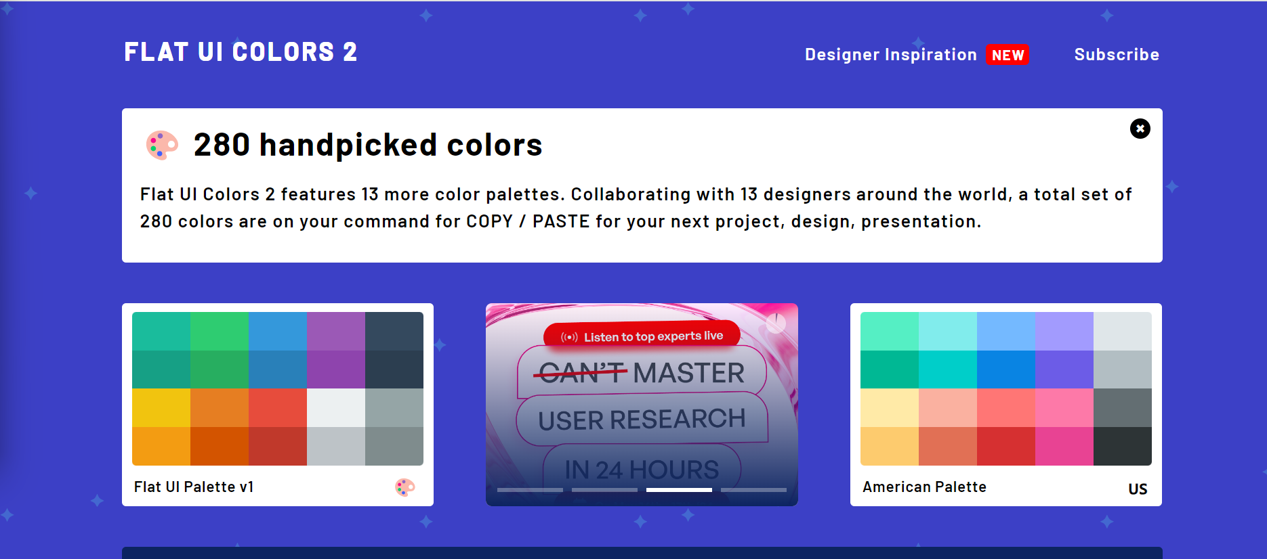The width and height of the screenshot is (1267, 559).
Task: Click the Listen to top experts live pill
Action: (642, 336)
